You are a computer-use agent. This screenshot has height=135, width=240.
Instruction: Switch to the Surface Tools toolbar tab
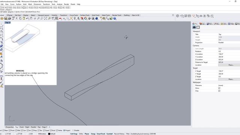(x=85, y=15)
